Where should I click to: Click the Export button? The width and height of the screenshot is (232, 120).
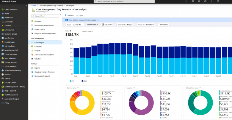[x=80, y=15]
